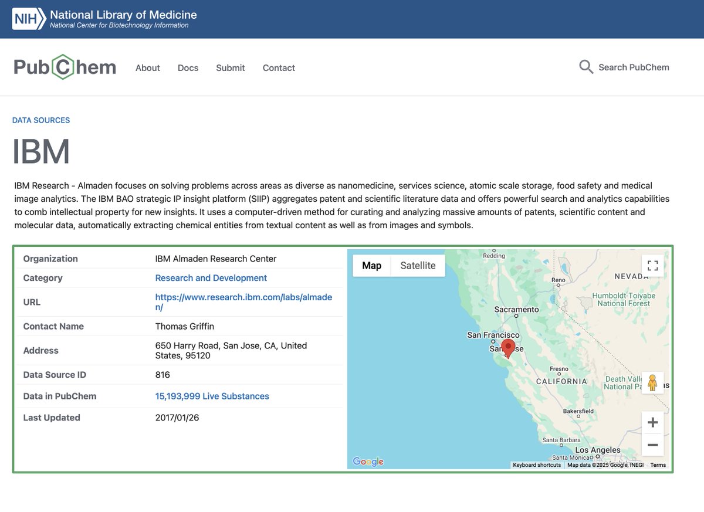Screen dimensions: 704x512
Task: Click the Map data ©2025 Google attribution
Action: tap(605, 465)
